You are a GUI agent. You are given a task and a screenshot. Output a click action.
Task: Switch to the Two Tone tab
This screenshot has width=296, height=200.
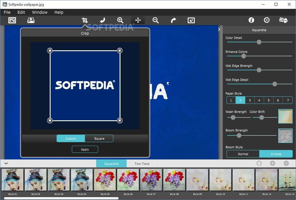point(142,164)
